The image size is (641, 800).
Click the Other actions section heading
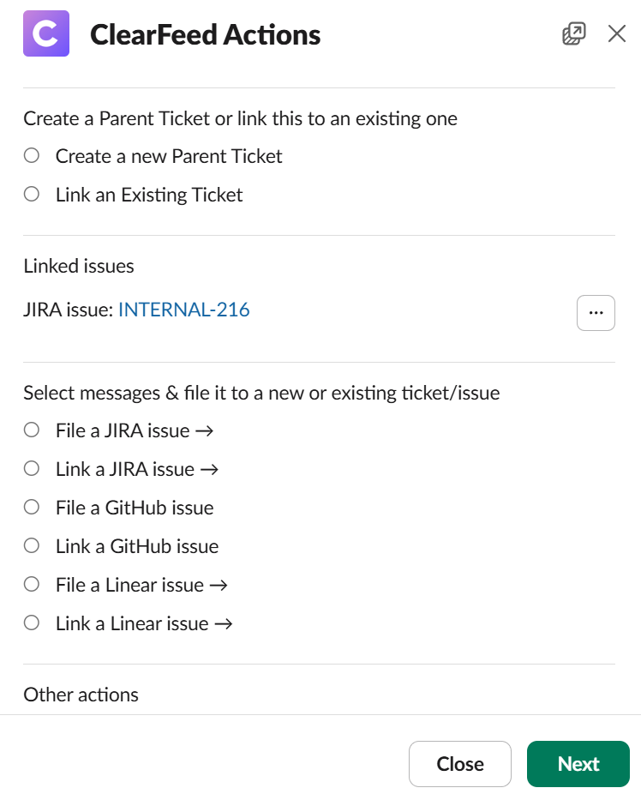[81, 695]
